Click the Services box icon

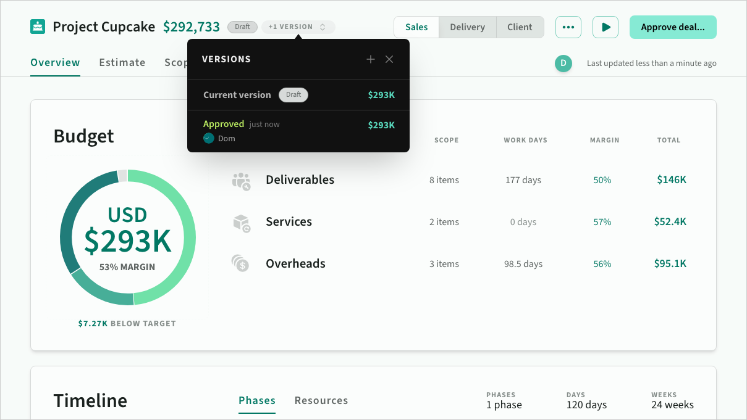(x=241, y=223)
